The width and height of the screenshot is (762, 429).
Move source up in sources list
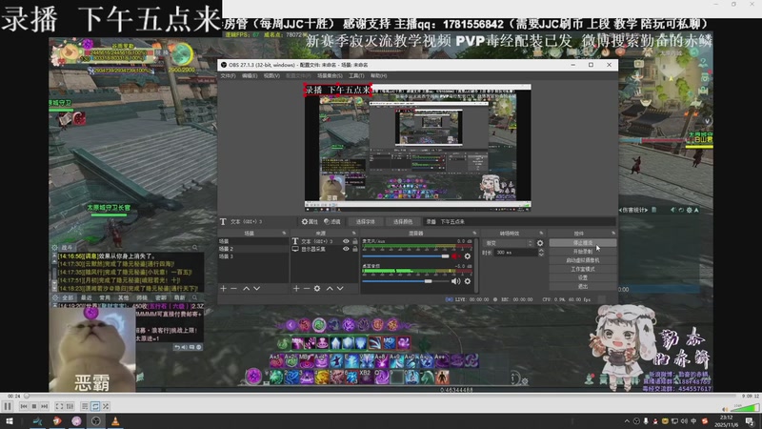(330, 289)
